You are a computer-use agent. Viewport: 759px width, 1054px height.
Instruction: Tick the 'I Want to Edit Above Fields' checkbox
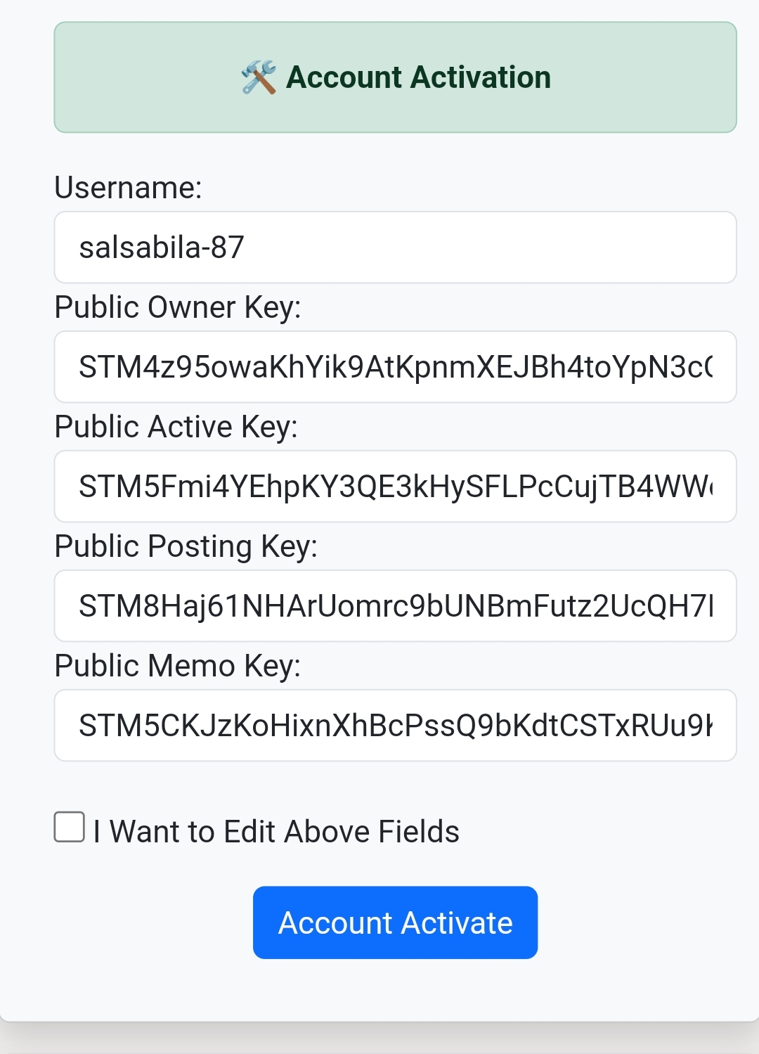70,827
